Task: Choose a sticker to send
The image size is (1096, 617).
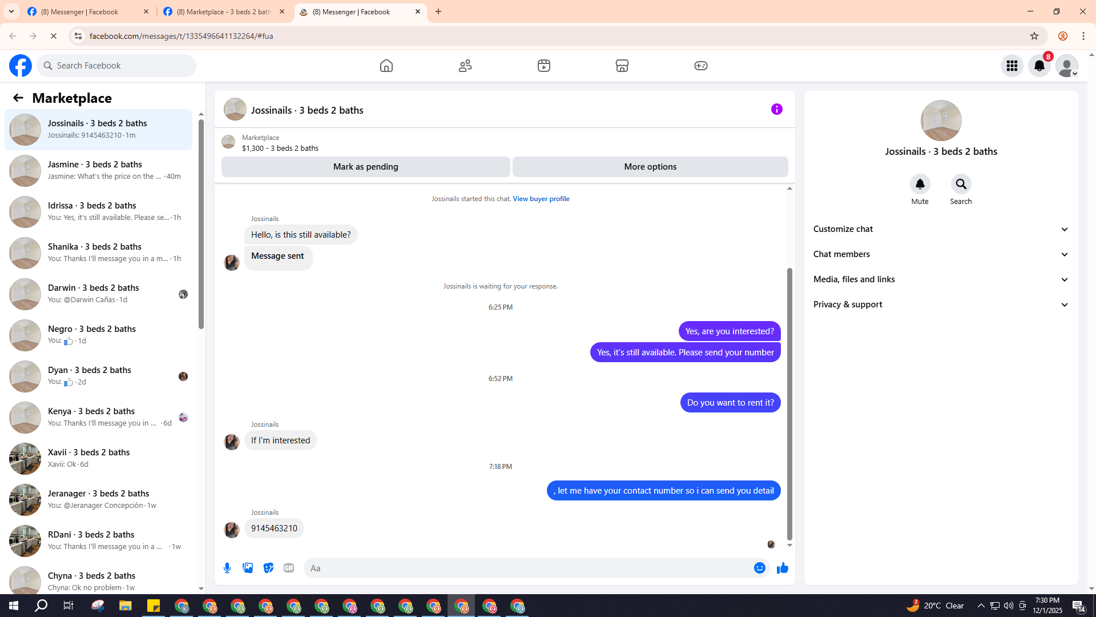Action: pyautogui.click(x=268, y=568)
